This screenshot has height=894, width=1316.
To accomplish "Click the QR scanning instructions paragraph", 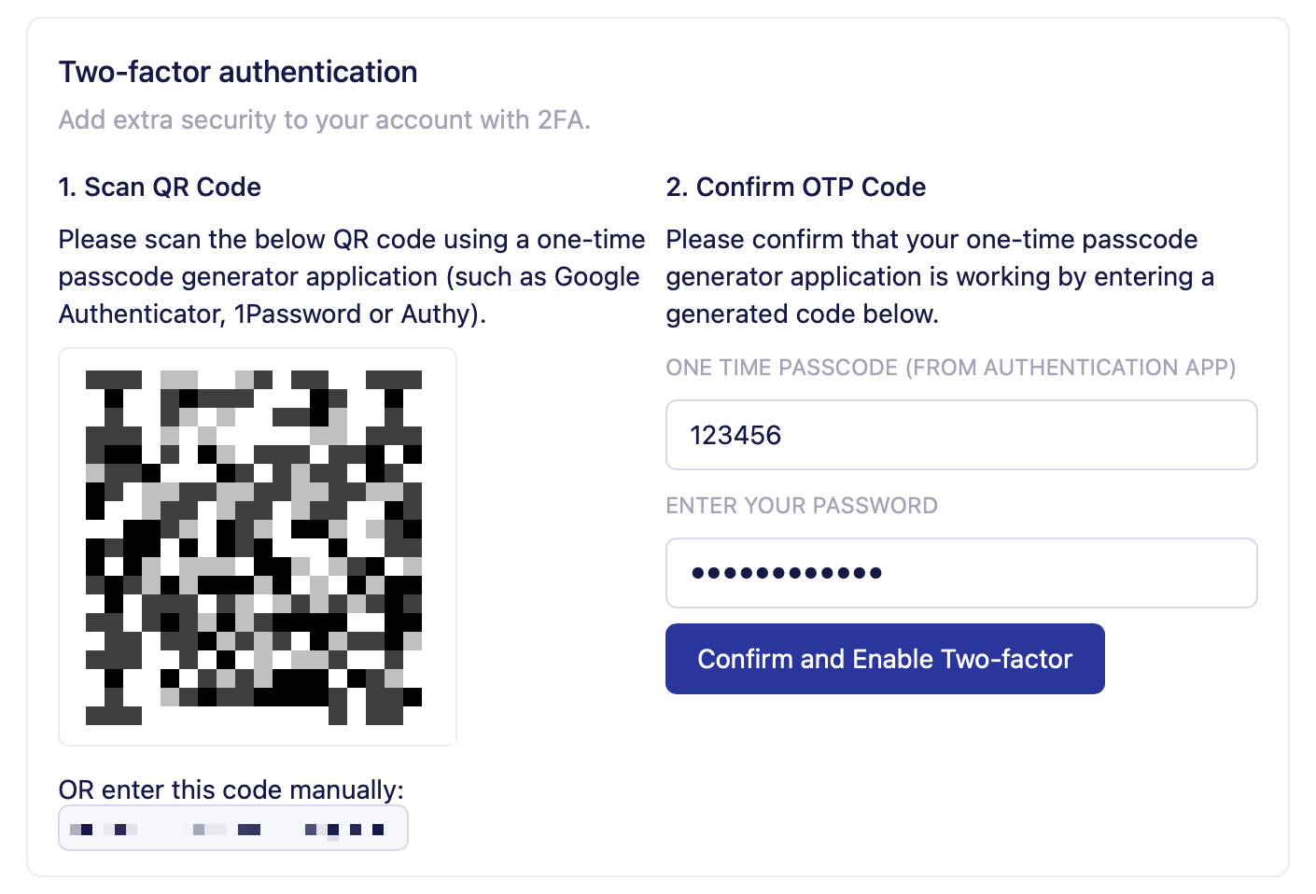I will (x=352, y=276).
